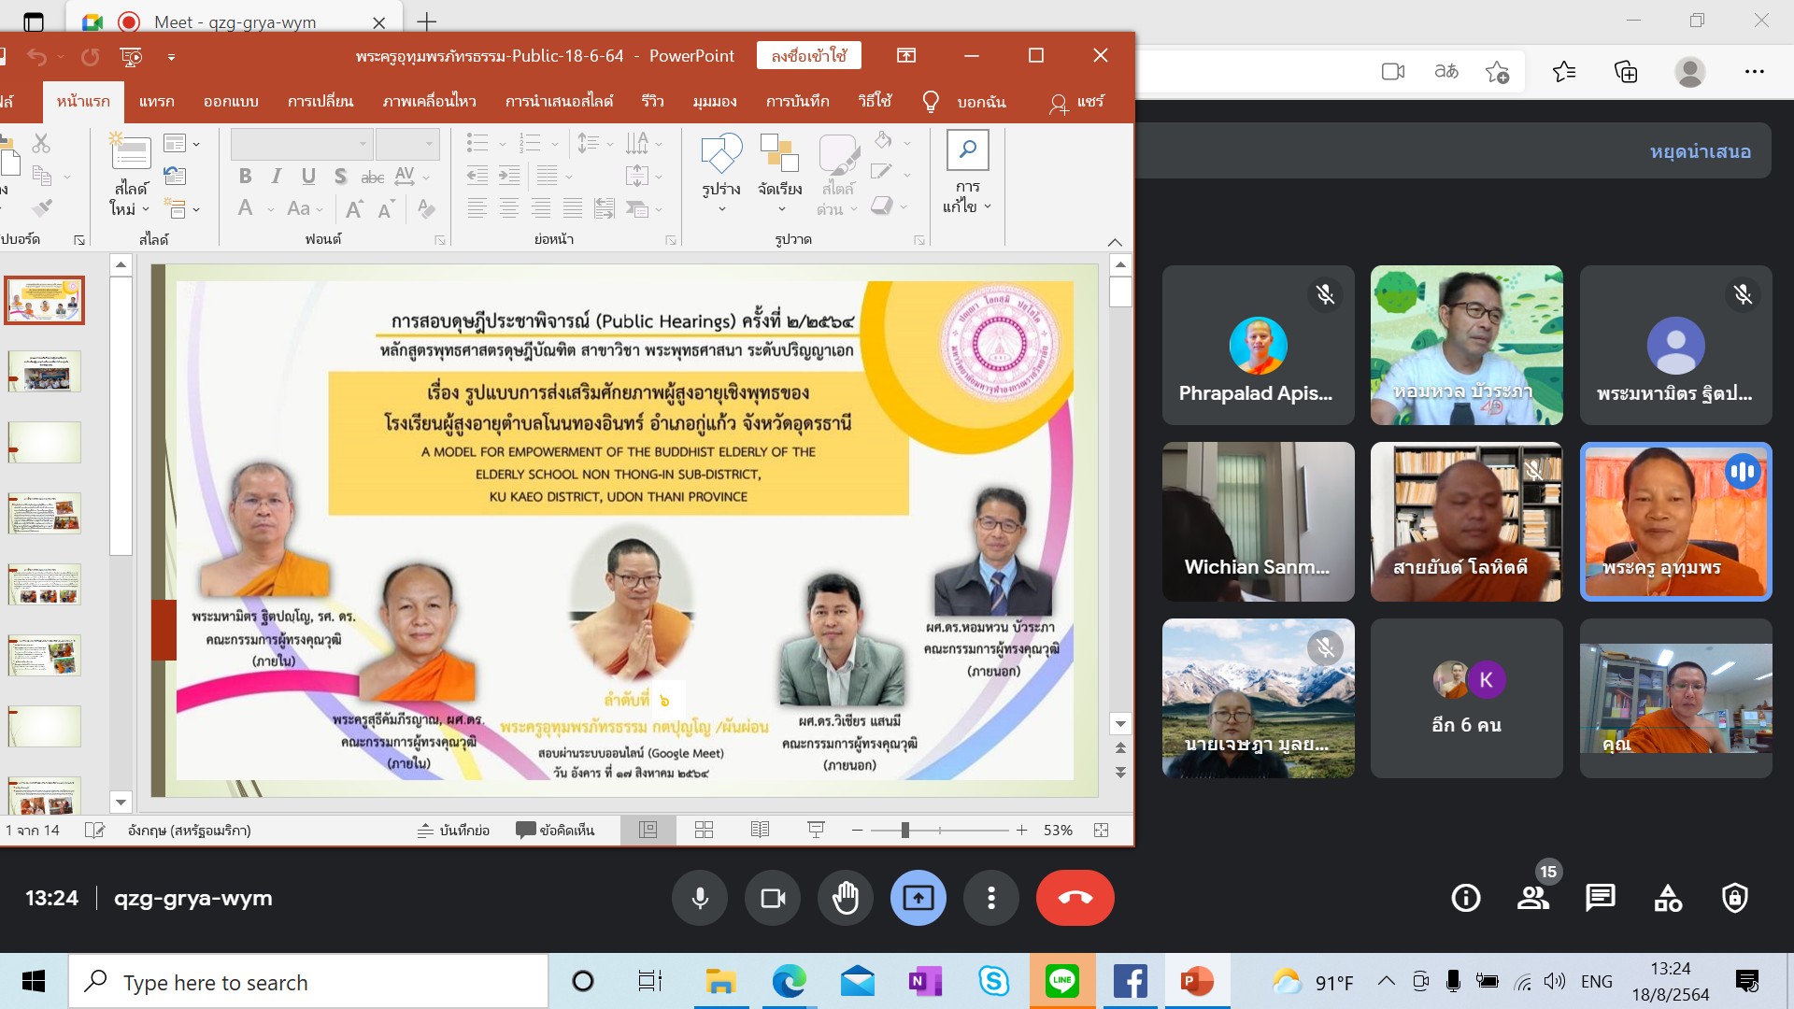The height and width of the screenshot is (1009, 1794).
Task: Select slide 2 thumbnail
Action: [x=45, y=371]
